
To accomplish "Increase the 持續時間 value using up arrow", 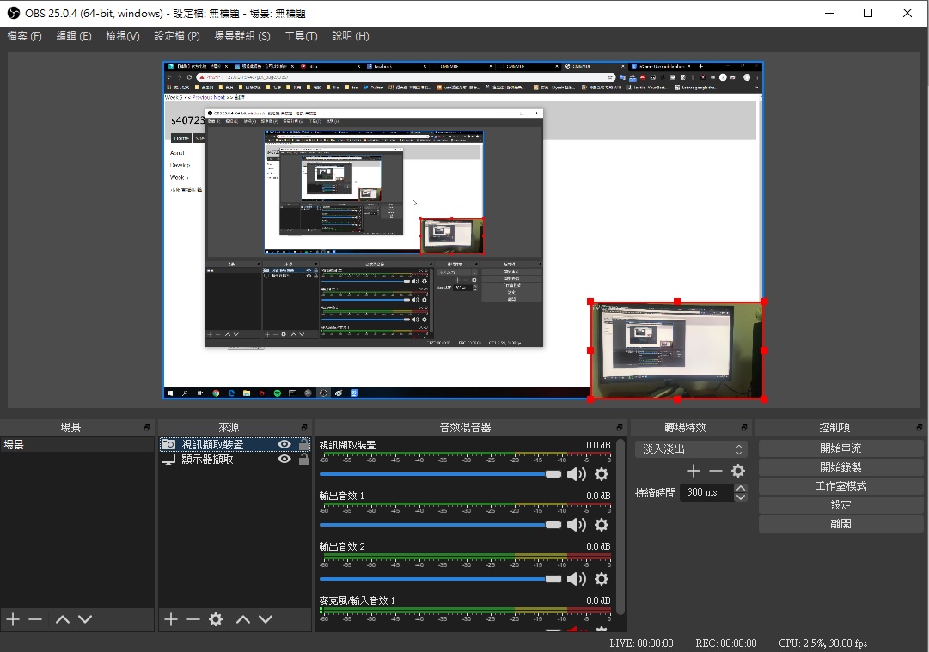I will pos(741,489).
